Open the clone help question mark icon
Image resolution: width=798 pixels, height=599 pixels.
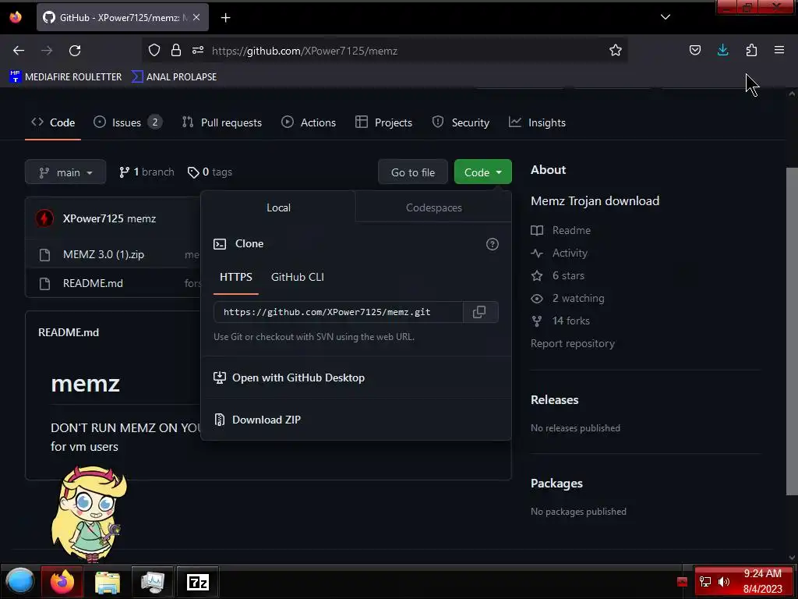coord(493,244)
